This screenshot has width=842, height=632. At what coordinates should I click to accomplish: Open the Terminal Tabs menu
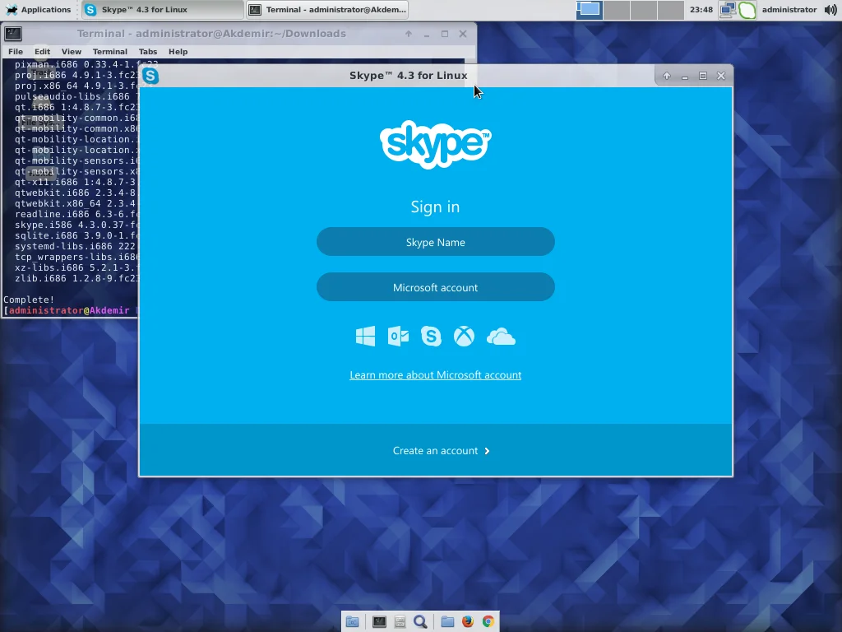click(x=148, y=52)
